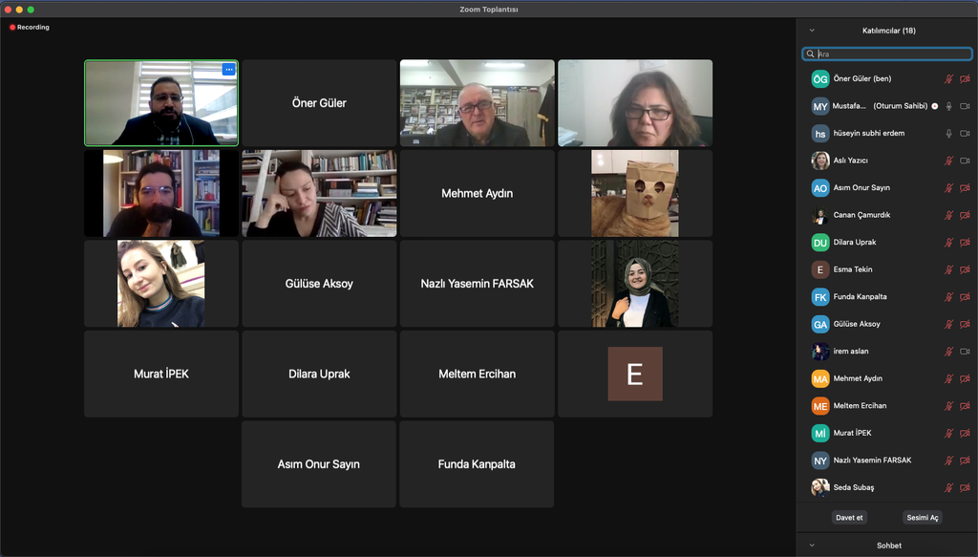
Task: Click Dilara Uprak's camera-off icon
Action: (965, 242)
